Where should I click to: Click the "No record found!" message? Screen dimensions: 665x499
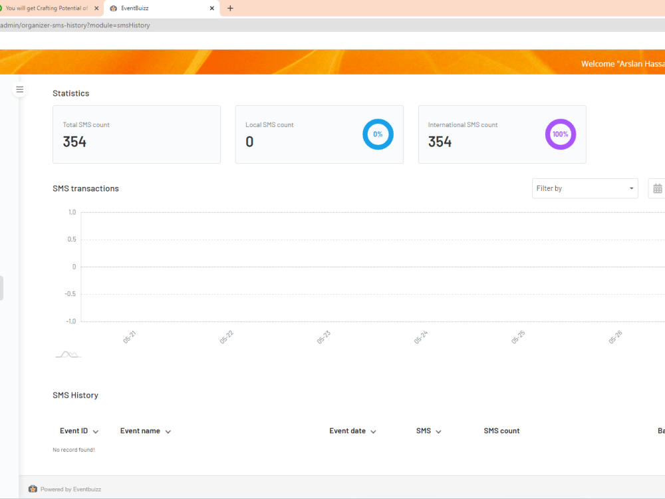coord(73,450)
